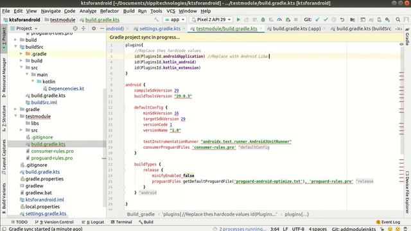The image size is (411, 231).
Task: Click background tasks progress indicator in status bar
Action: click(x=215, y=229)
